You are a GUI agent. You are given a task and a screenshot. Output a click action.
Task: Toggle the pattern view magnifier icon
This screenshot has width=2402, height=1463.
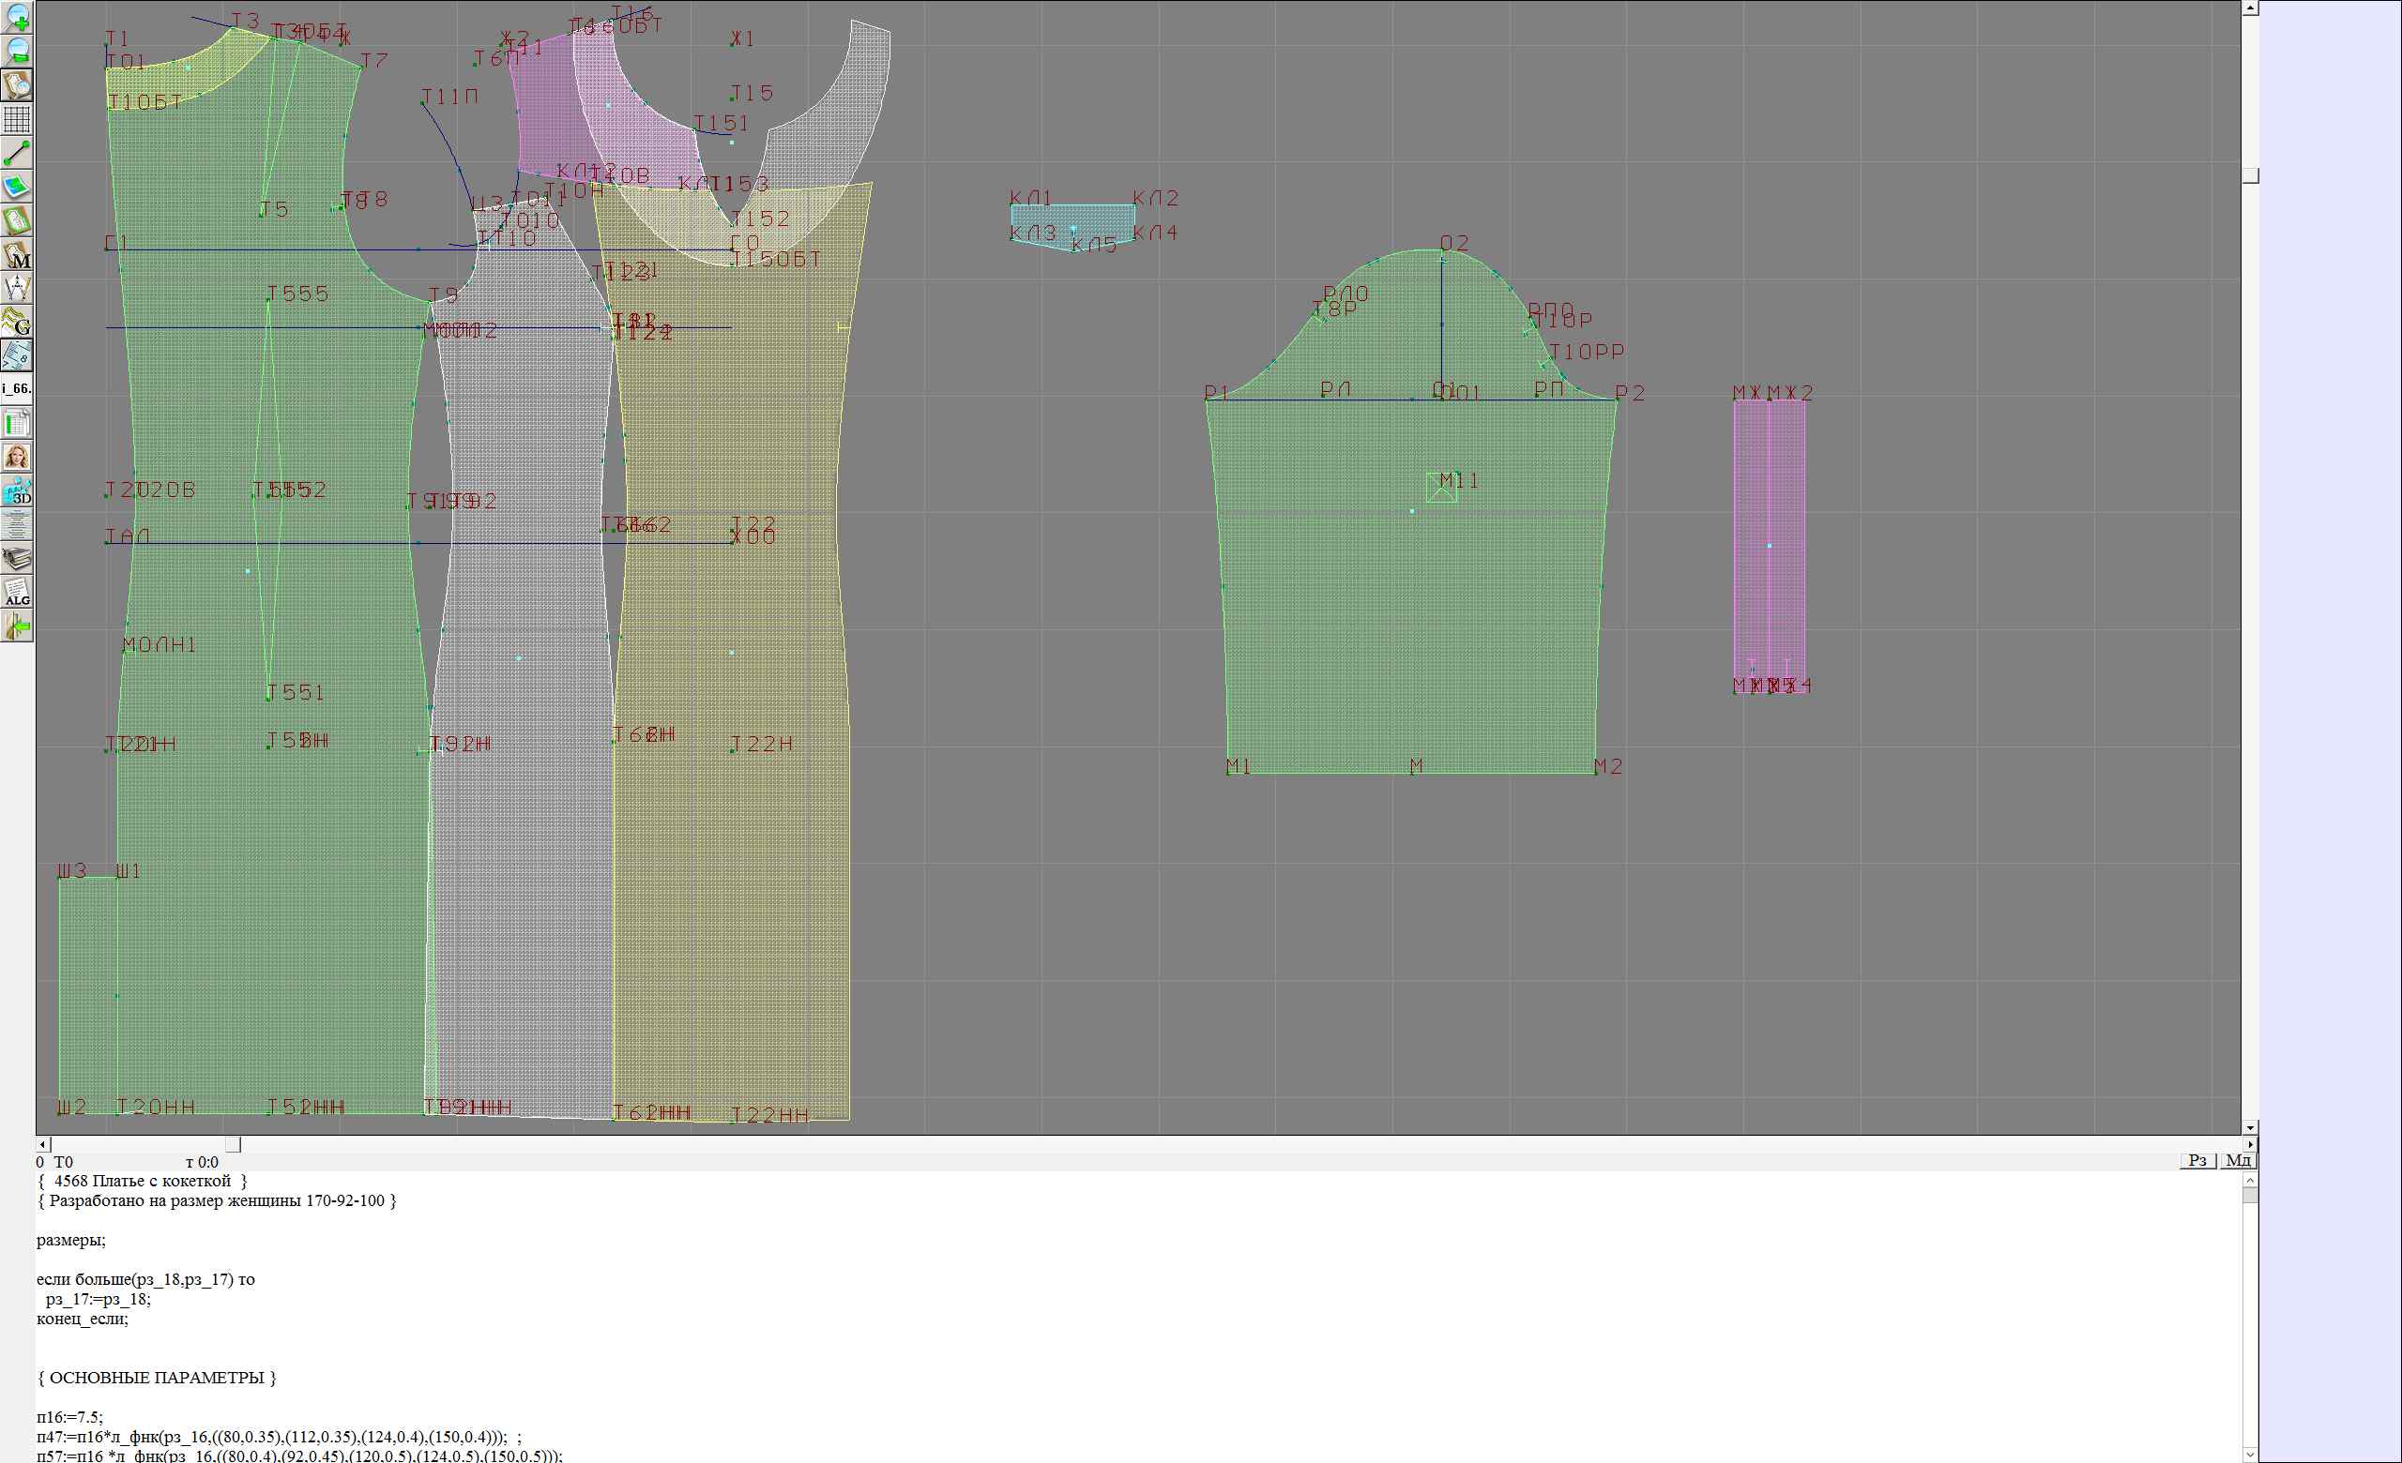(x=17, y=84)
